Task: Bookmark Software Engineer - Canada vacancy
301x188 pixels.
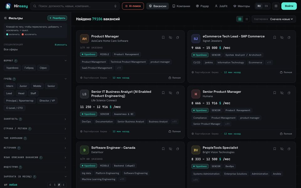Action: tap(163, 149)
